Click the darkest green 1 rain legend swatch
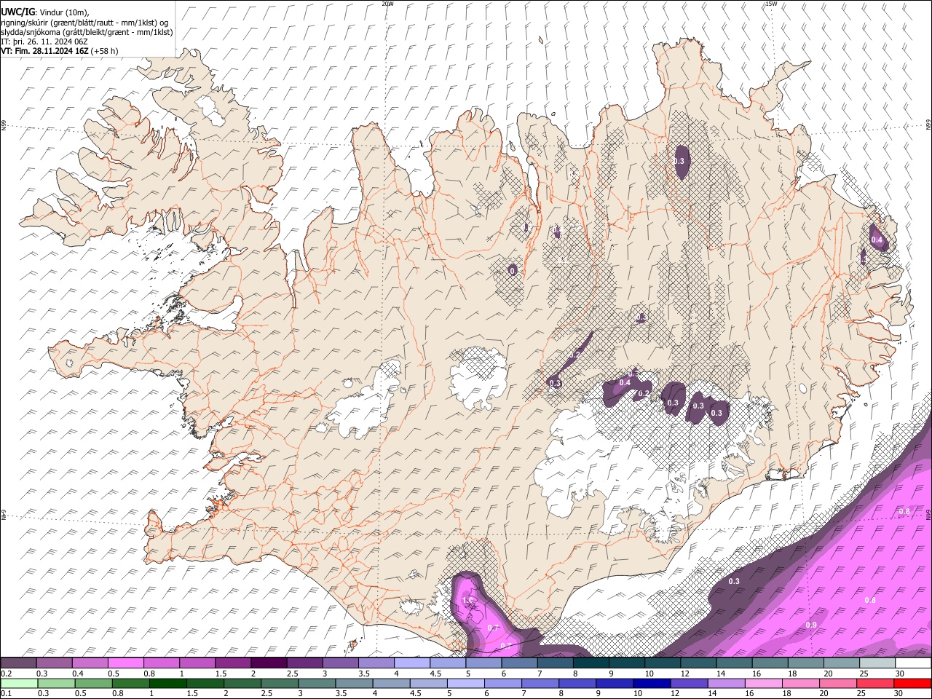 click(x=167, y=684)
